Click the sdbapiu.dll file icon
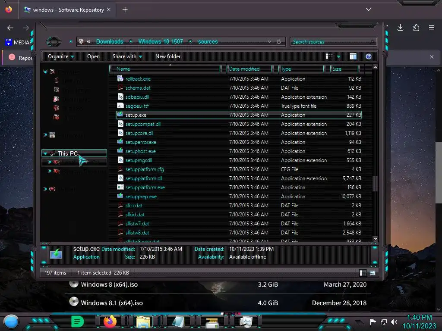 (x=120, y=97)
